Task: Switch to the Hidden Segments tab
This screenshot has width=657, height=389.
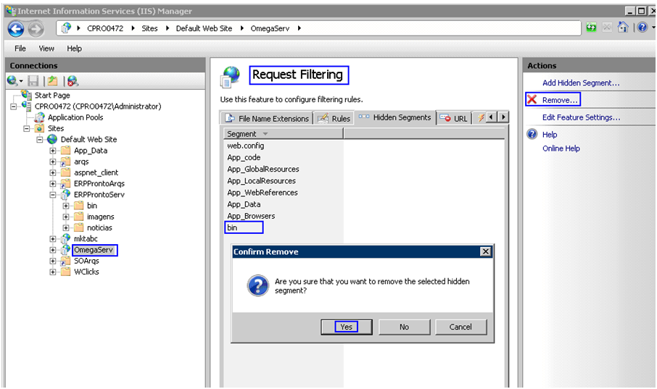Action: coord(395,117)
